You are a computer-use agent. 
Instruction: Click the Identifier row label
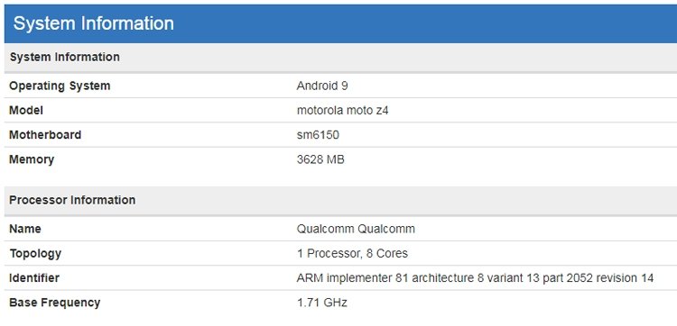[x=34, y=277]
